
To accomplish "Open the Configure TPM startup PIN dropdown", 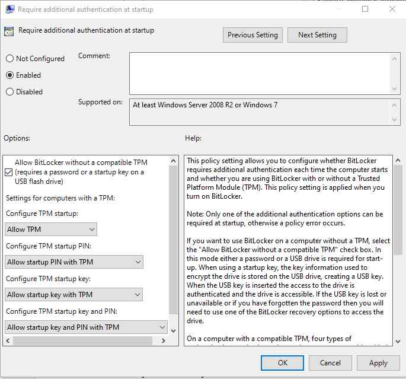I will click(x=74, y=262).
